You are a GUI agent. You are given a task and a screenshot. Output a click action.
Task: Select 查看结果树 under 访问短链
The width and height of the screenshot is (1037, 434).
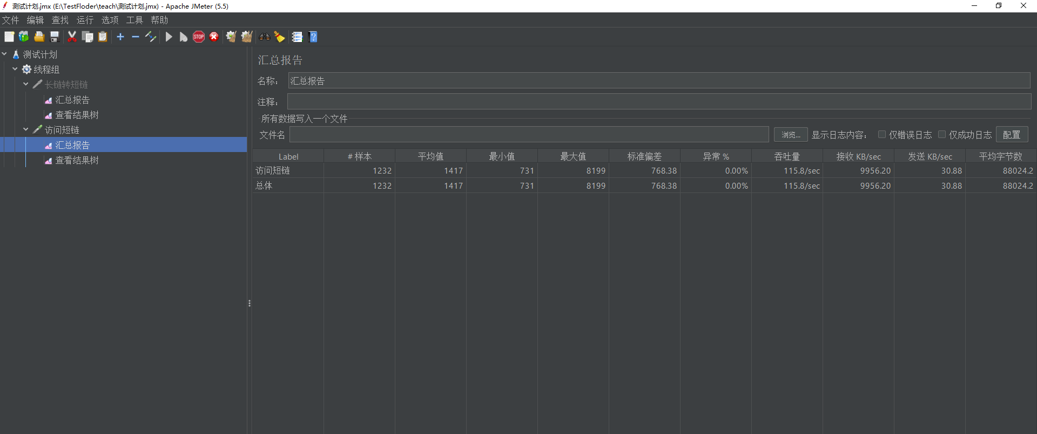coord(77,160)
